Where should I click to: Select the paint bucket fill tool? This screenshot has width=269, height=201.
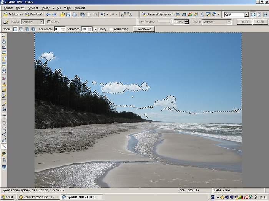[x=4, y=109]
